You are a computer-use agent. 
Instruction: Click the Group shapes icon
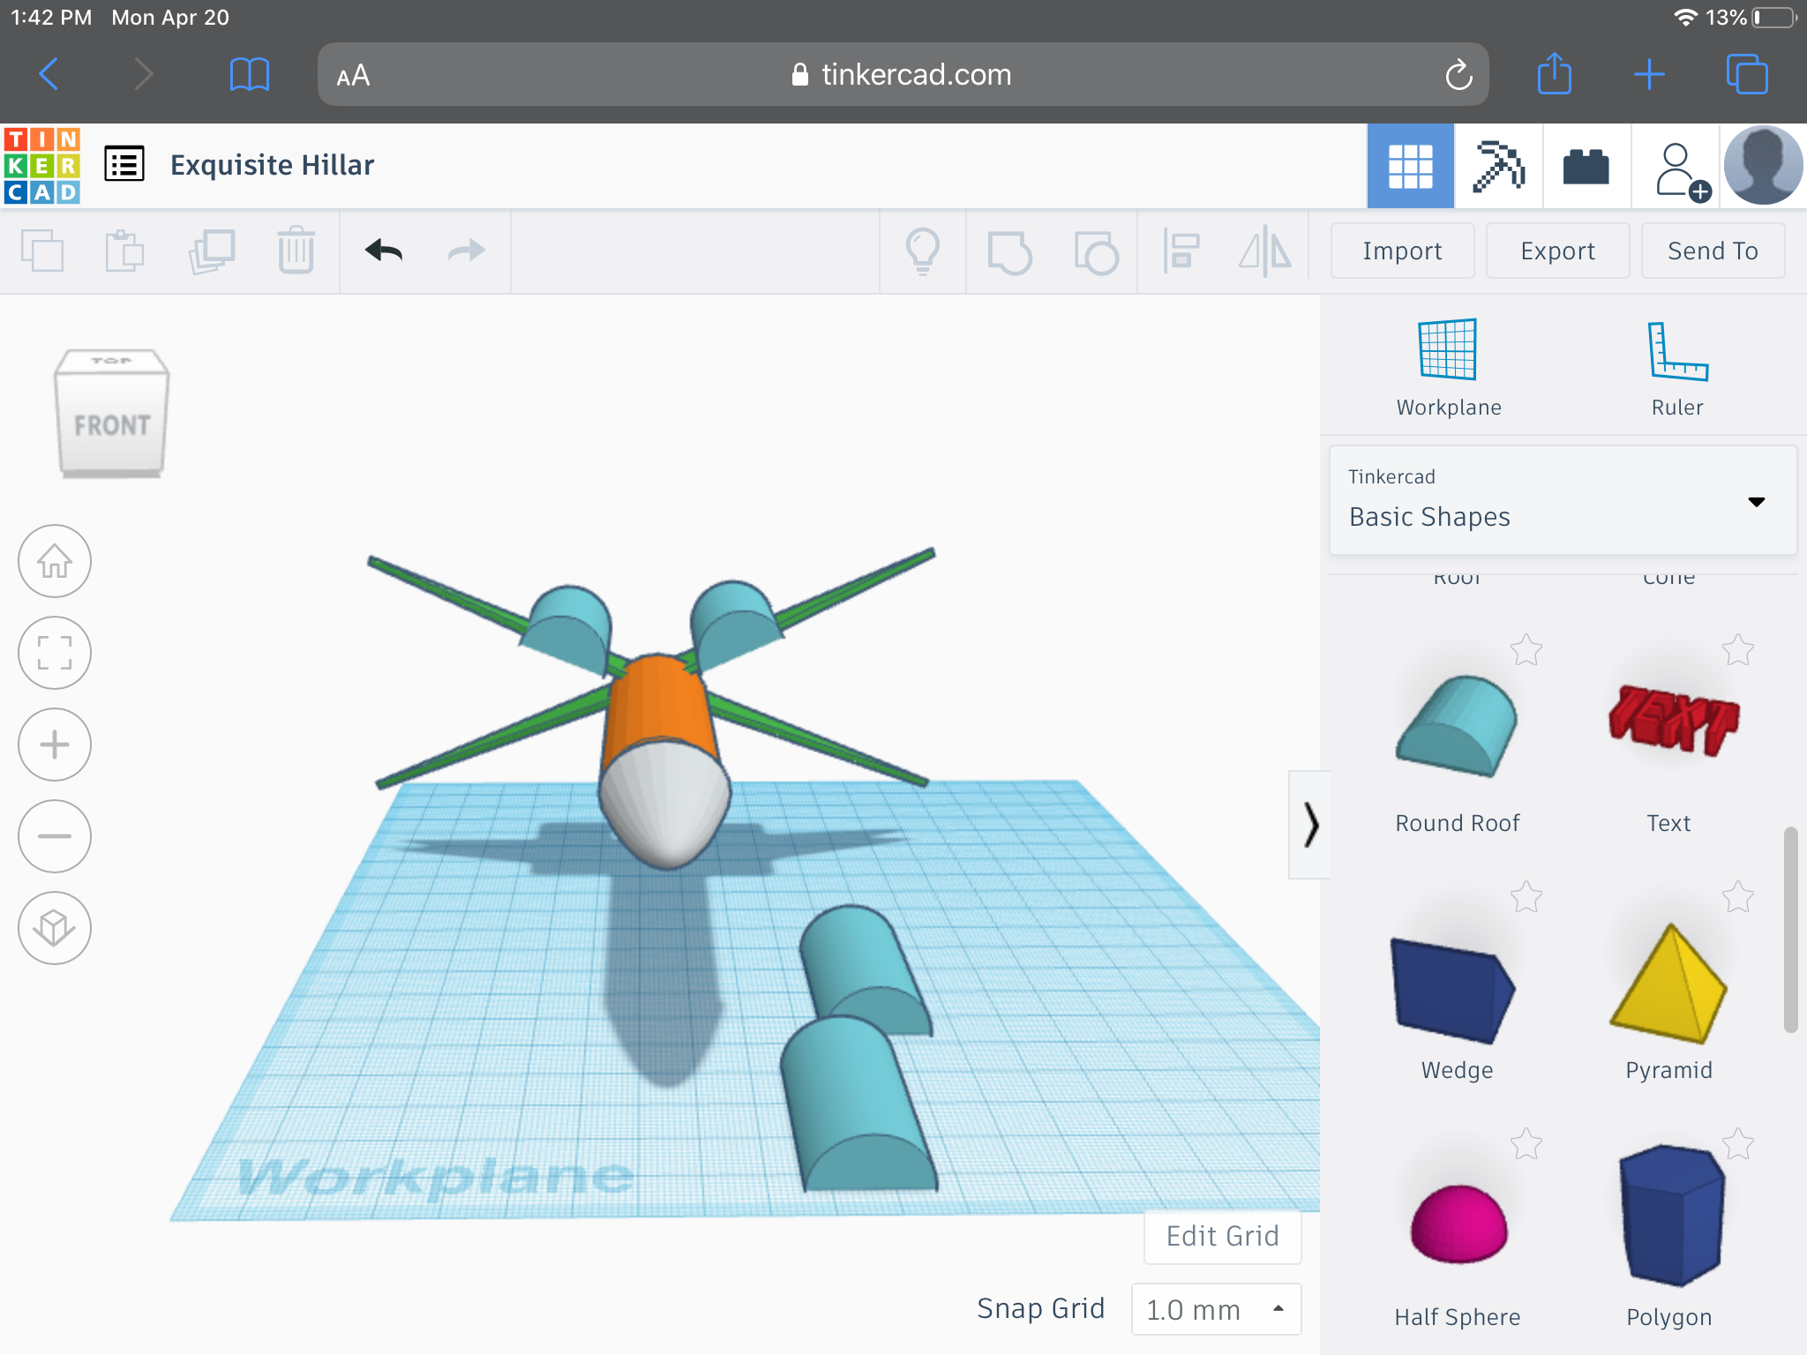1009,252
